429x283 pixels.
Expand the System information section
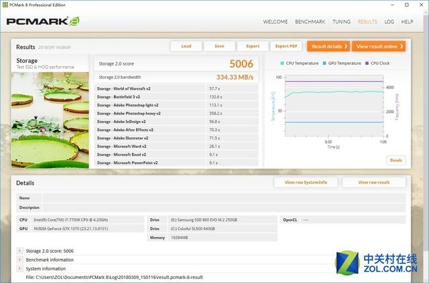[19, 268]
